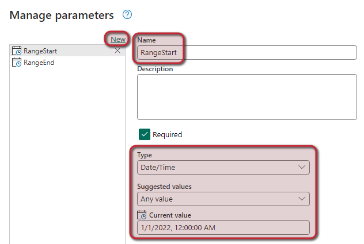Screen dimensions: 364x244
Task: Click the RangeStart date/time parameter icon
Action: coord(17,51)
